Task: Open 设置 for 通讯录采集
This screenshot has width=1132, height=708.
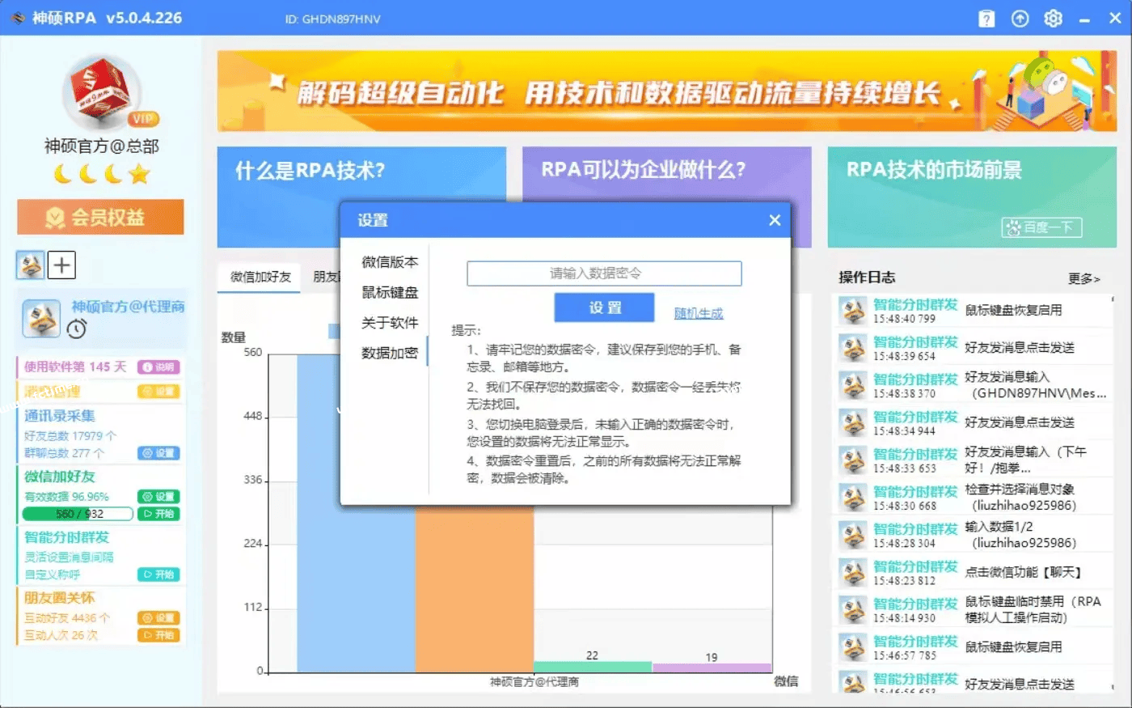Action: (158, 453)
